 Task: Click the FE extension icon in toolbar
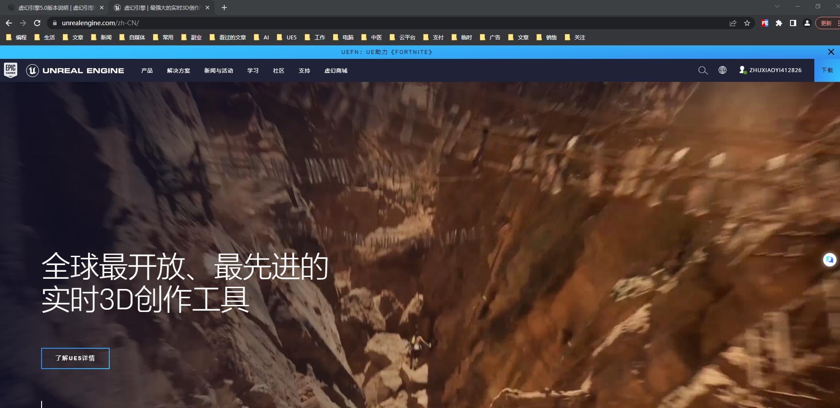click(x=764, y=23)
